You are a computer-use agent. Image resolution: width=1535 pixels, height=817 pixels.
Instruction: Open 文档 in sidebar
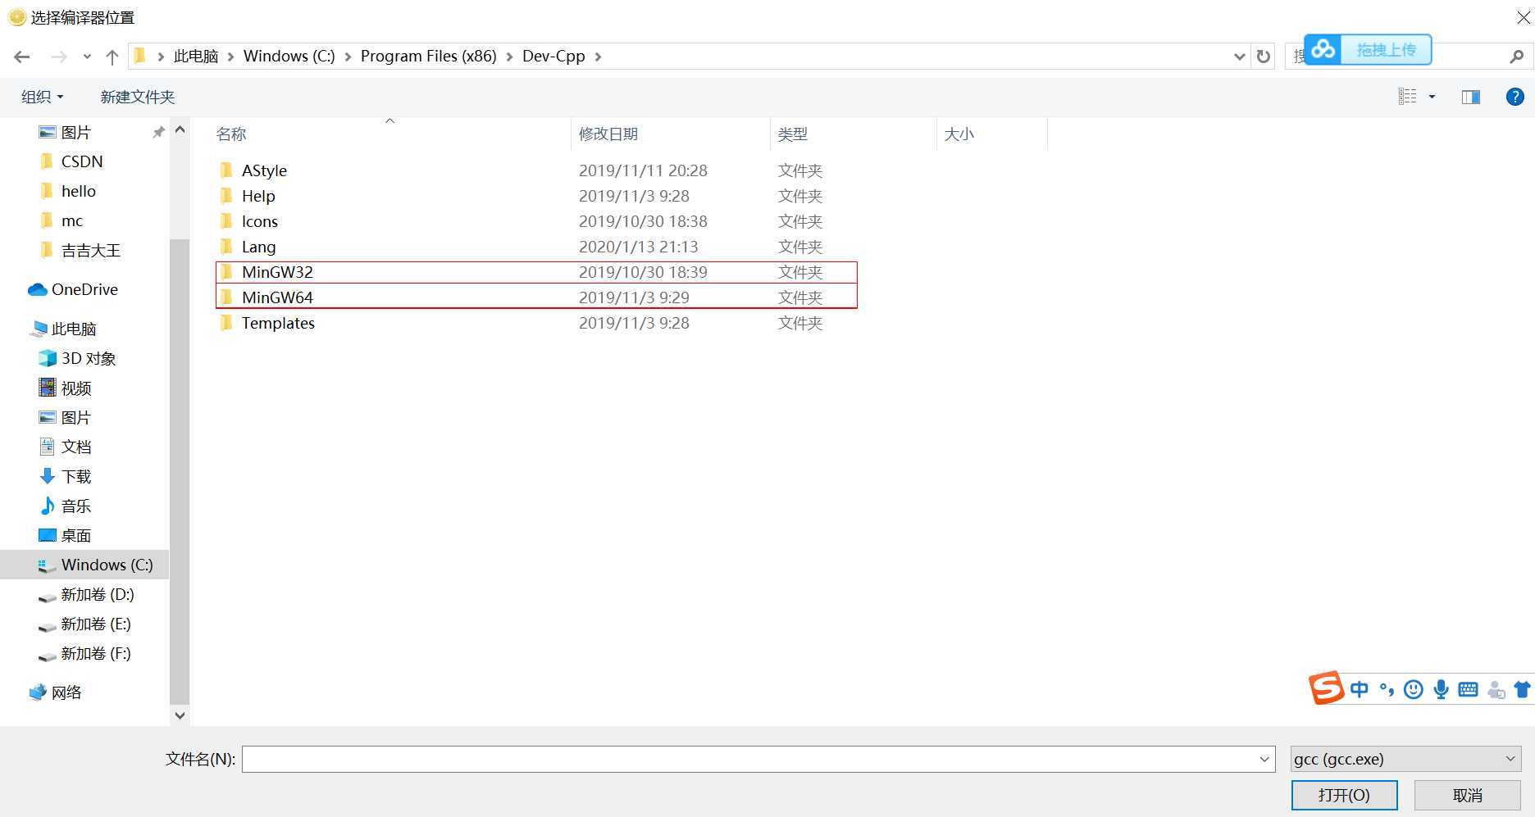pyautogui.click(x=75, y=447)
